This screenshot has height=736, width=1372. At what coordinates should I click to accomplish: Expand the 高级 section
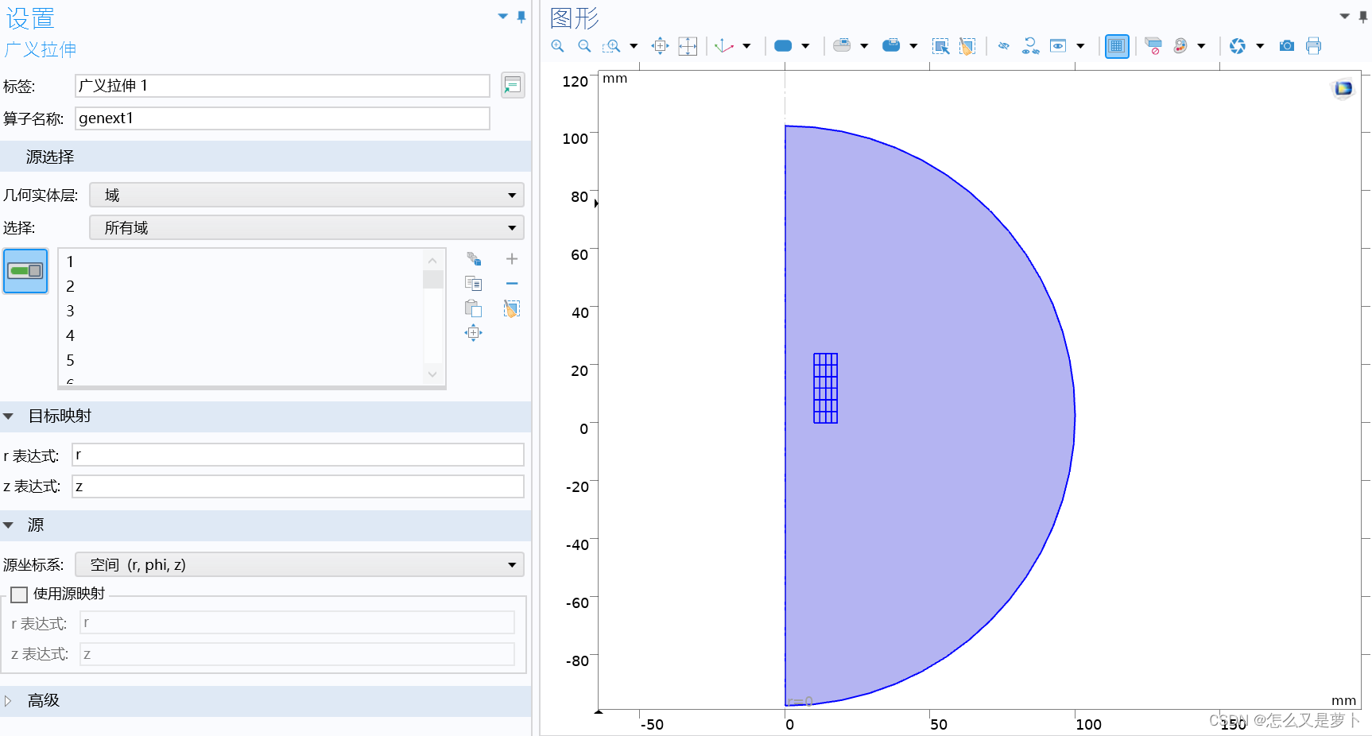tap(9, 701)
